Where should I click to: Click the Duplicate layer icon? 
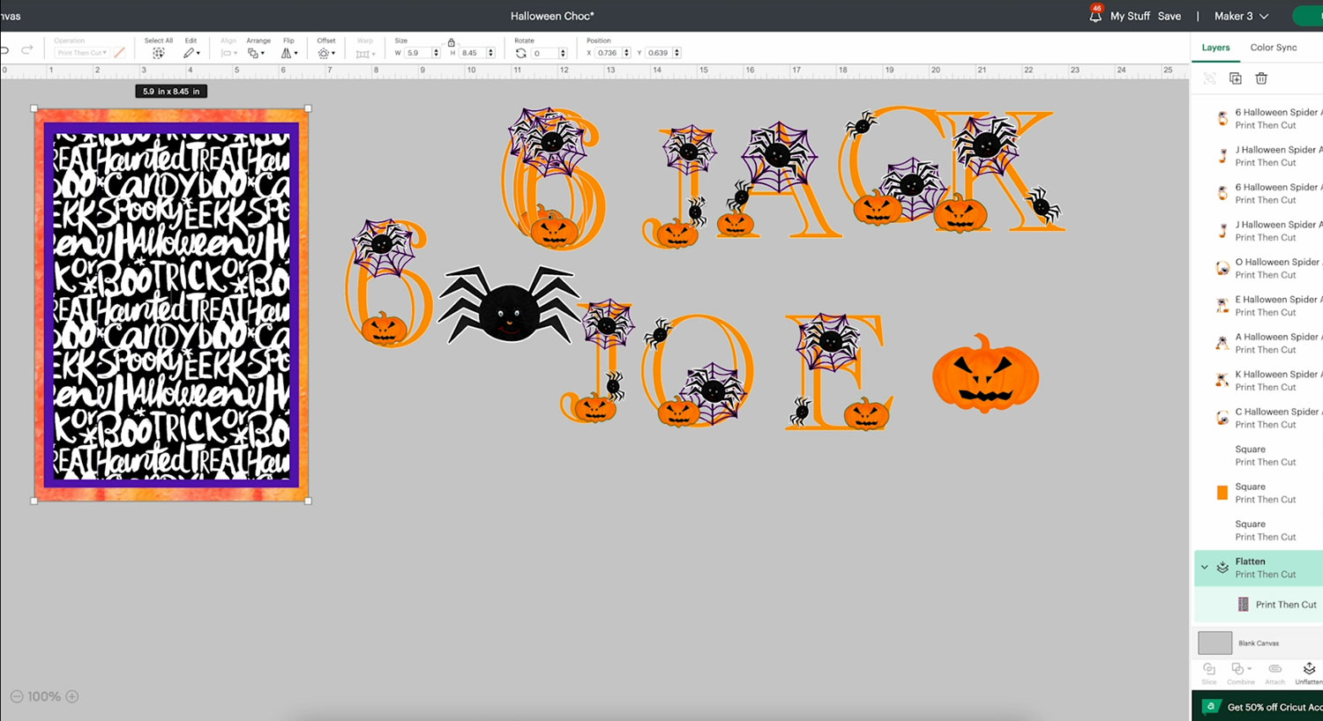(x=1236, y=78)
